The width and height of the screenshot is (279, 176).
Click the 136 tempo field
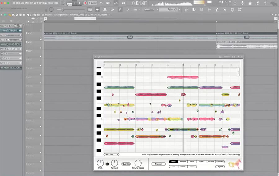pos(92,3)
